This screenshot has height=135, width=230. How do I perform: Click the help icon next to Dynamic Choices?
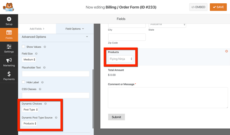46,104
